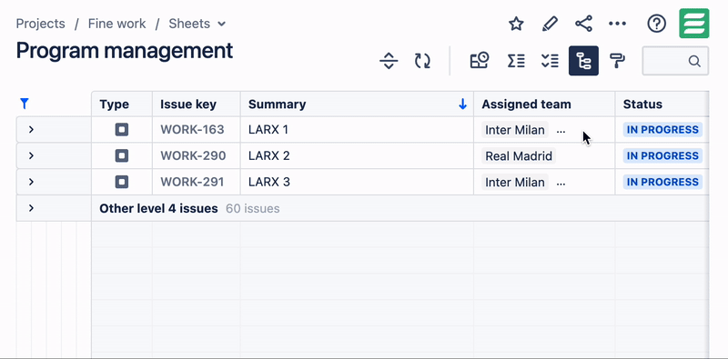Open issue WORK-290 link
Viewport: 728px width, 359px height.
tap(193, 155)
